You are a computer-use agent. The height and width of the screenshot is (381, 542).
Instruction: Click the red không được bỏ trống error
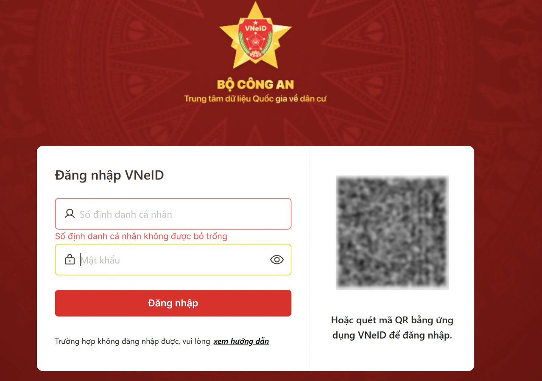click(x=141, y=236)
